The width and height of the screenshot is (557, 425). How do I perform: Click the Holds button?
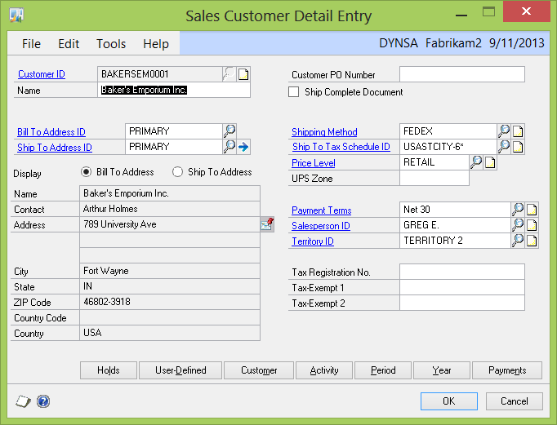109,370
